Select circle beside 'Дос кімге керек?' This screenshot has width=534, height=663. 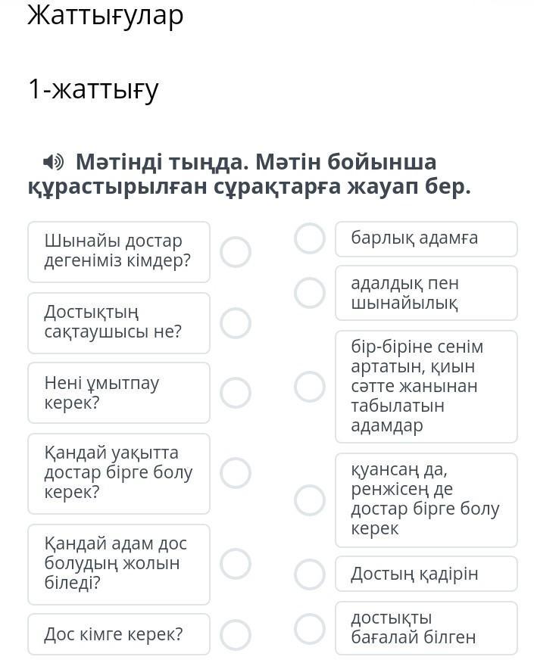[x=236, y=634]
